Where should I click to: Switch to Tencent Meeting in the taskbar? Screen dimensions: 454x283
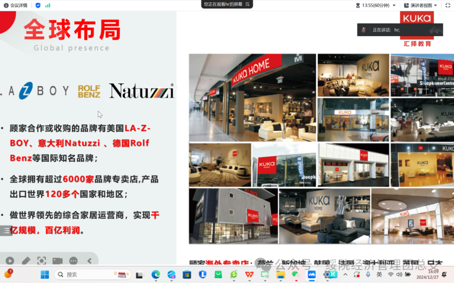311,275
